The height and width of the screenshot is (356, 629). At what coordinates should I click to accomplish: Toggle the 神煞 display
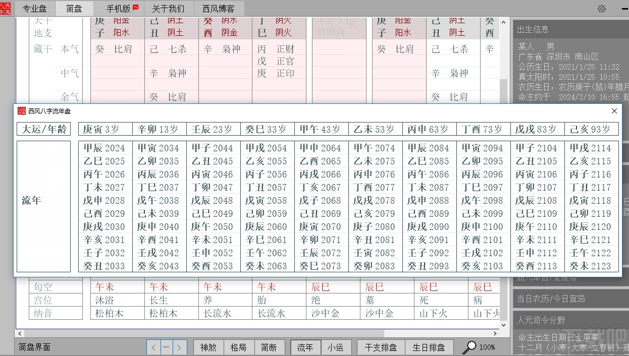[208, 347]
